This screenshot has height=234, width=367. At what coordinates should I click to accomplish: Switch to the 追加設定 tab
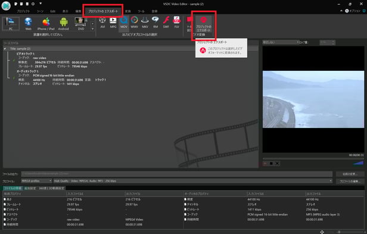coord(30,188)
